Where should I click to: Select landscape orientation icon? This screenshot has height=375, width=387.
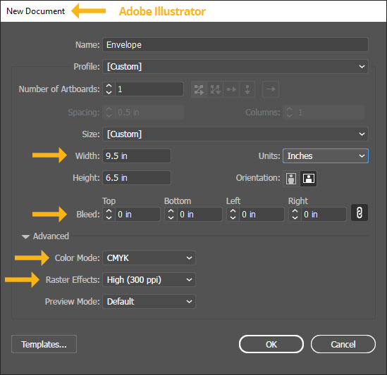pyautogui.click(x=309, y=178)
